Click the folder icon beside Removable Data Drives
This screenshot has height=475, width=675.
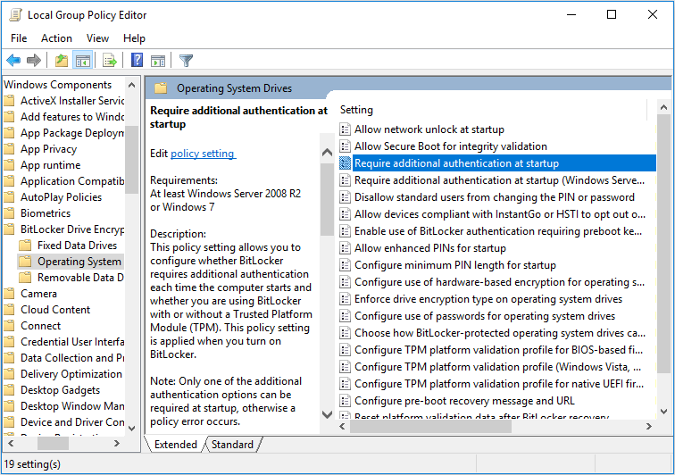tap(25, 278)
